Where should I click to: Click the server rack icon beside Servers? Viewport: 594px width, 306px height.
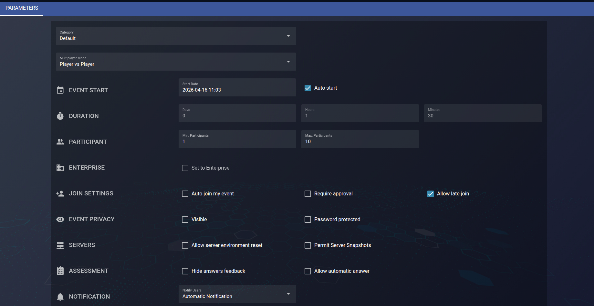[60, 245]
